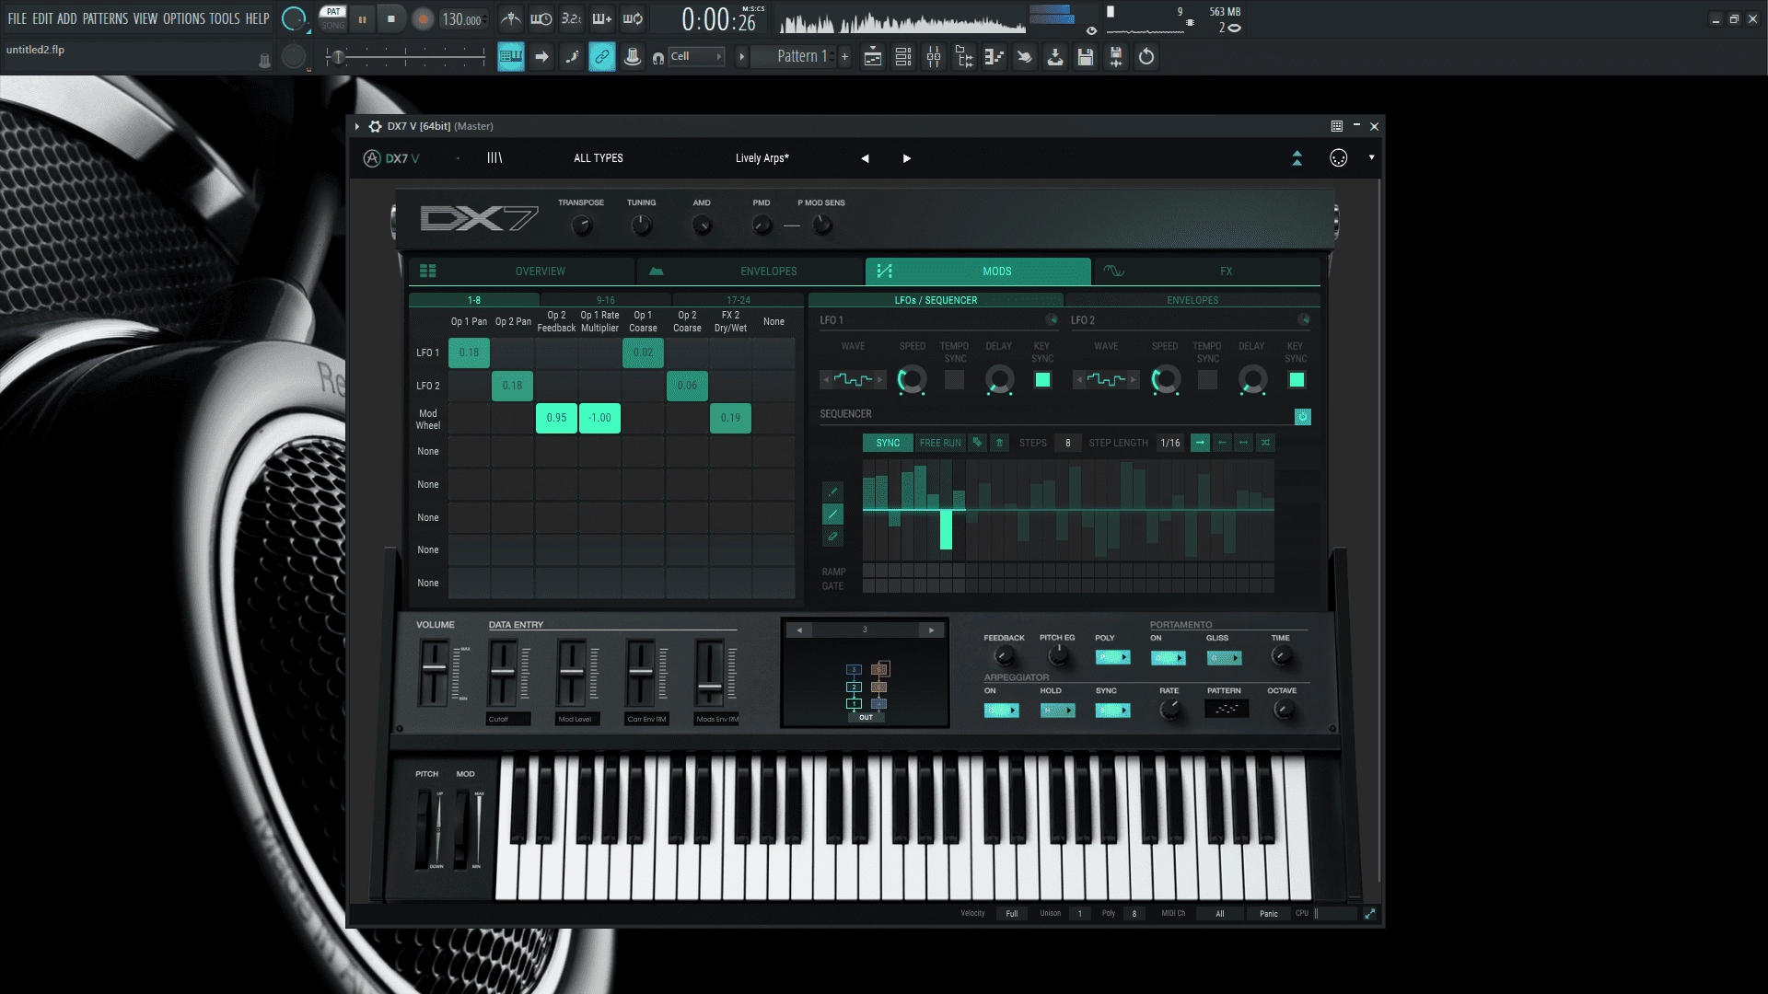Toggle the link/multilink to controllers icon
Viewport: 1768px width, 994px height.
pyautogui.click(x=601, y=57)
